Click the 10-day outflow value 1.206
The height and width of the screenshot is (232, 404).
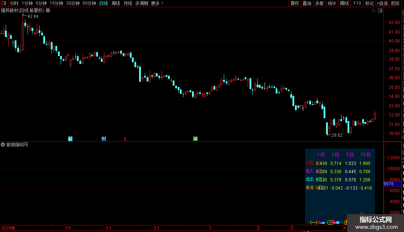[x=365, y=180]
